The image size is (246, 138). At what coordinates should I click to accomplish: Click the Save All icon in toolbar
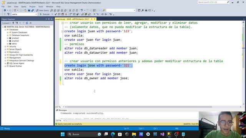pos(32,10)
